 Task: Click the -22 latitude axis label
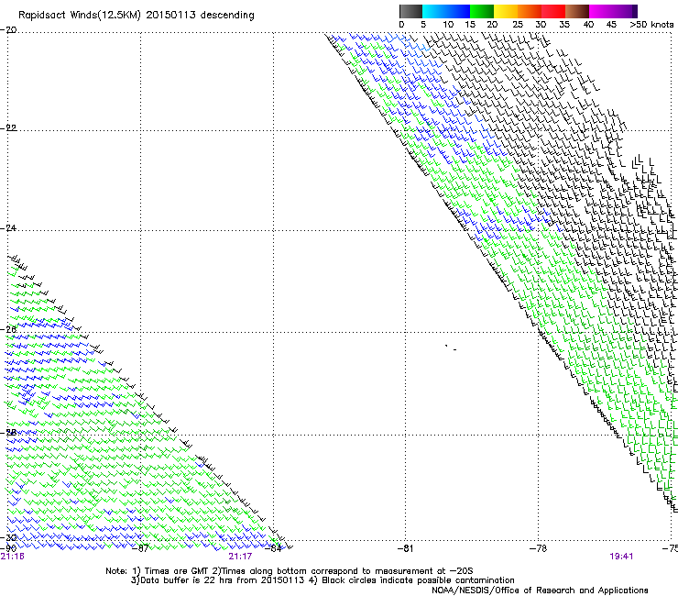(x=9, y=128)
